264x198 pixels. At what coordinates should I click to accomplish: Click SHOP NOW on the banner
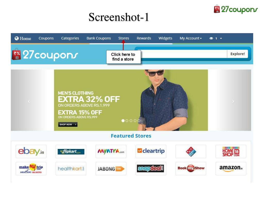[x=68, y=125]
